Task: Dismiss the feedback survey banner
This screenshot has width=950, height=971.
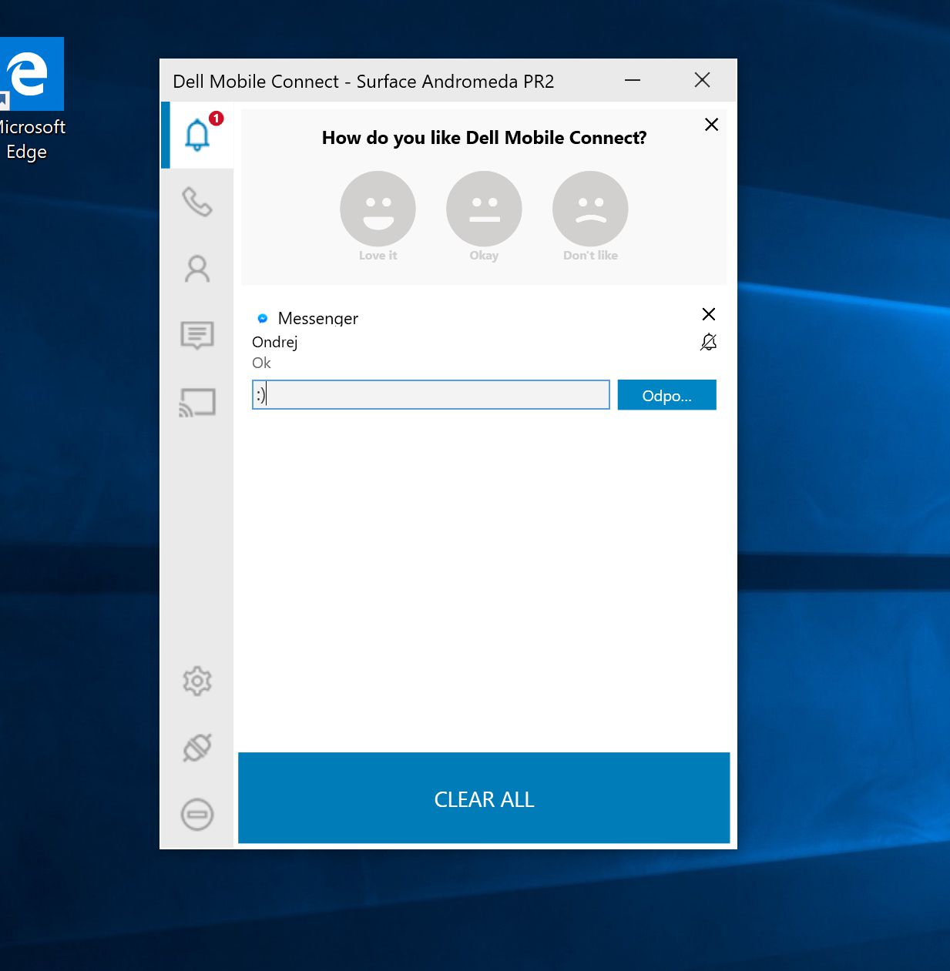Action: (711, 125)
